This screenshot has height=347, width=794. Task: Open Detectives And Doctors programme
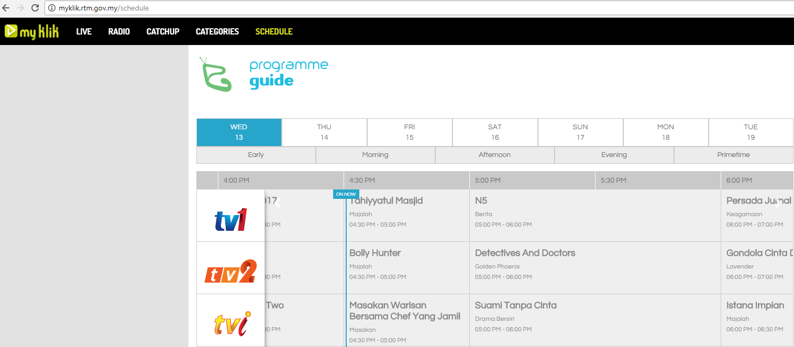[595, 267]
